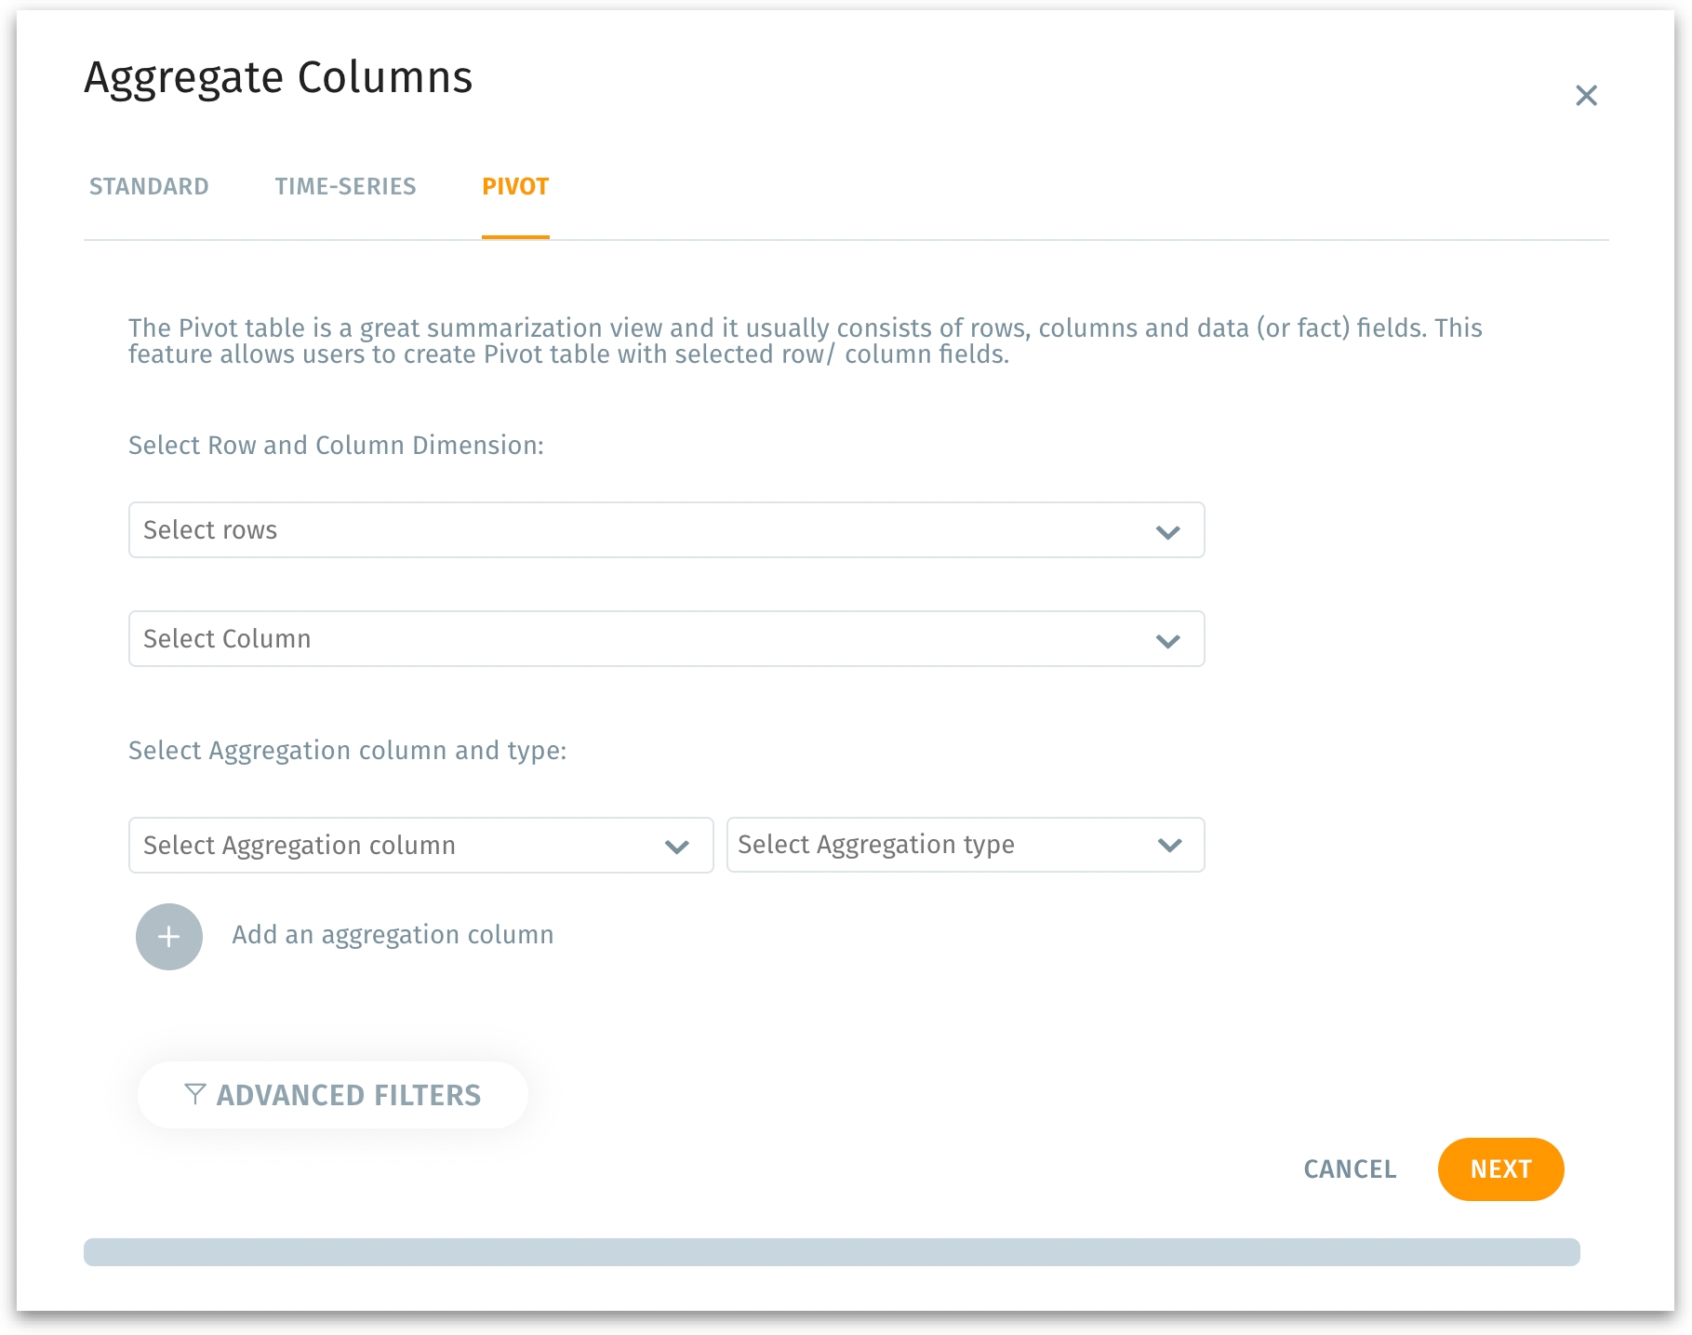Open the TIME-SERIES tab
Screen dimensions: 1692x1335
[x=345, y=187]
